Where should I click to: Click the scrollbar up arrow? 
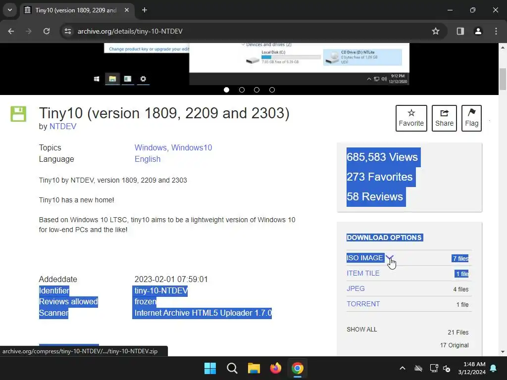(x=503, y=47)
